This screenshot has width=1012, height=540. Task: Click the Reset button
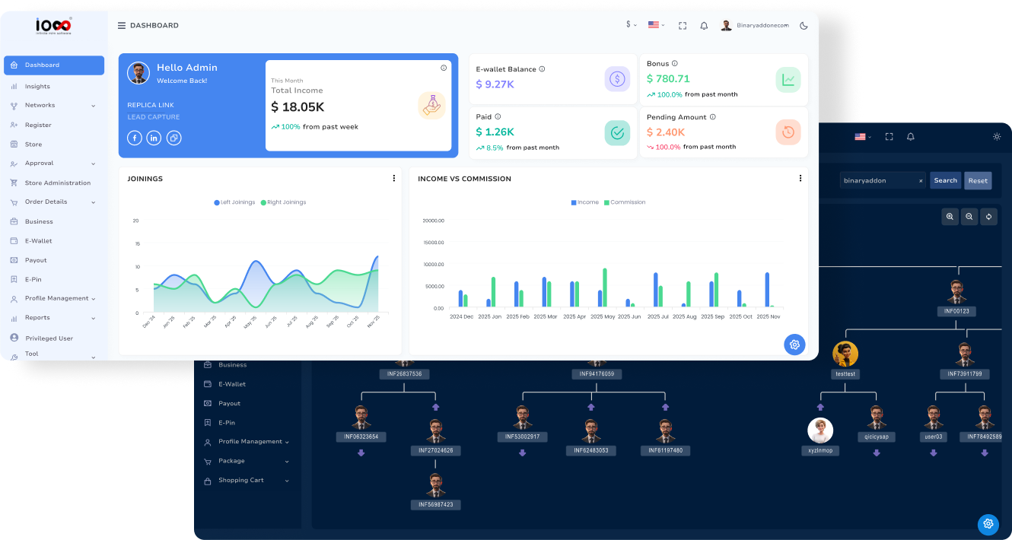point(978,180)
